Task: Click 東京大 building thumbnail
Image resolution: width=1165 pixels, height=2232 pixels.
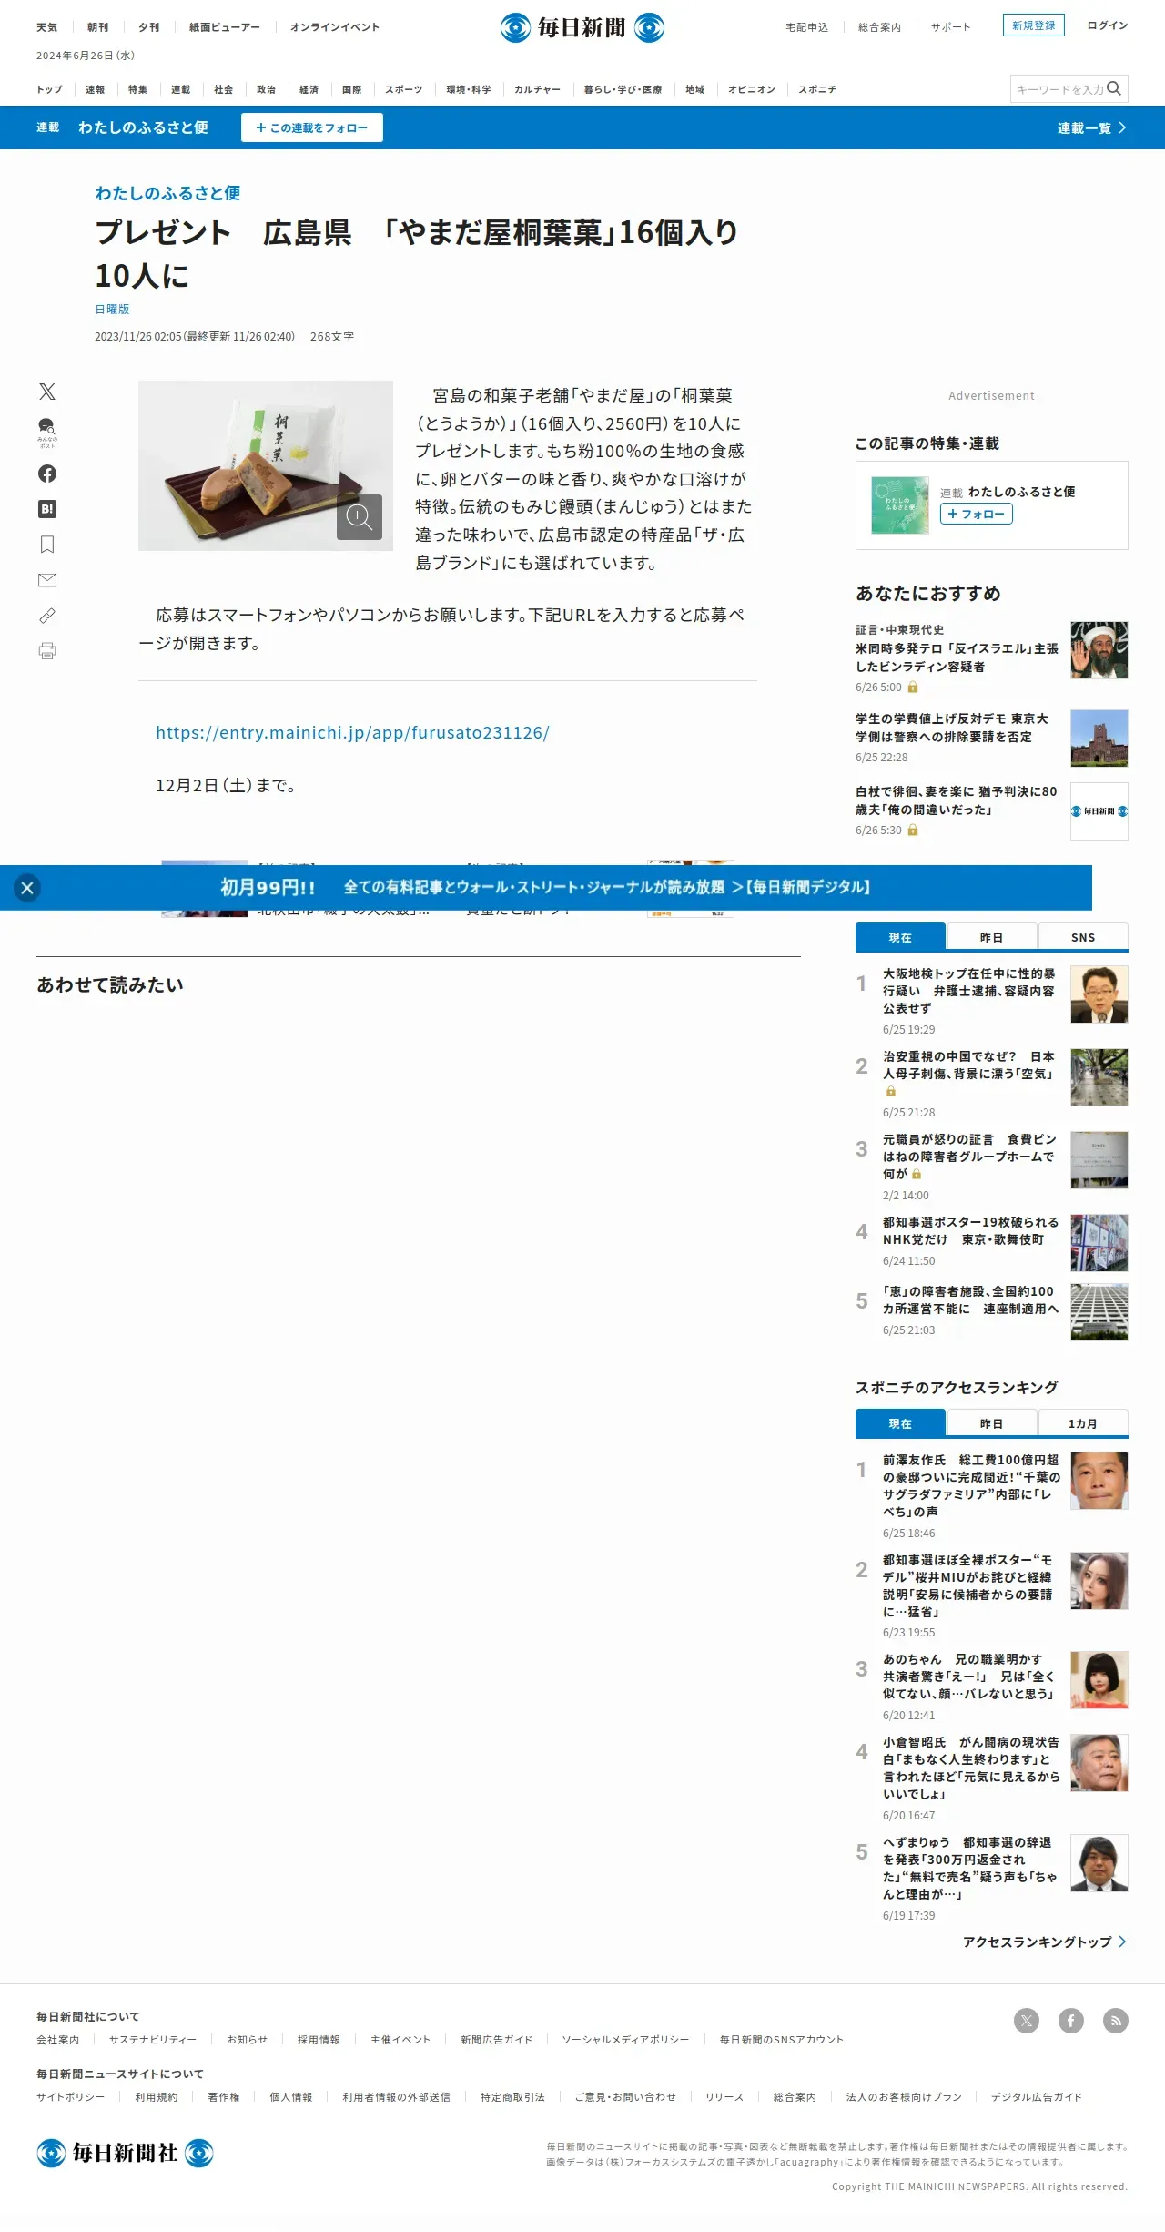Action: (x=1099, y=739)
